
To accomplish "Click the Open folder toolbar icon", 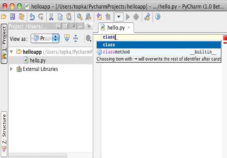I will pyautogui.click(x=4, y=17).
